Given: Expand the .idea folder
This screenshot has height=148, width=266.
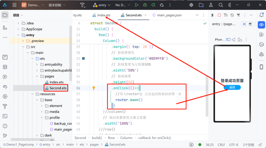Looking at the screenshot, I should click(x=18, y=23).
